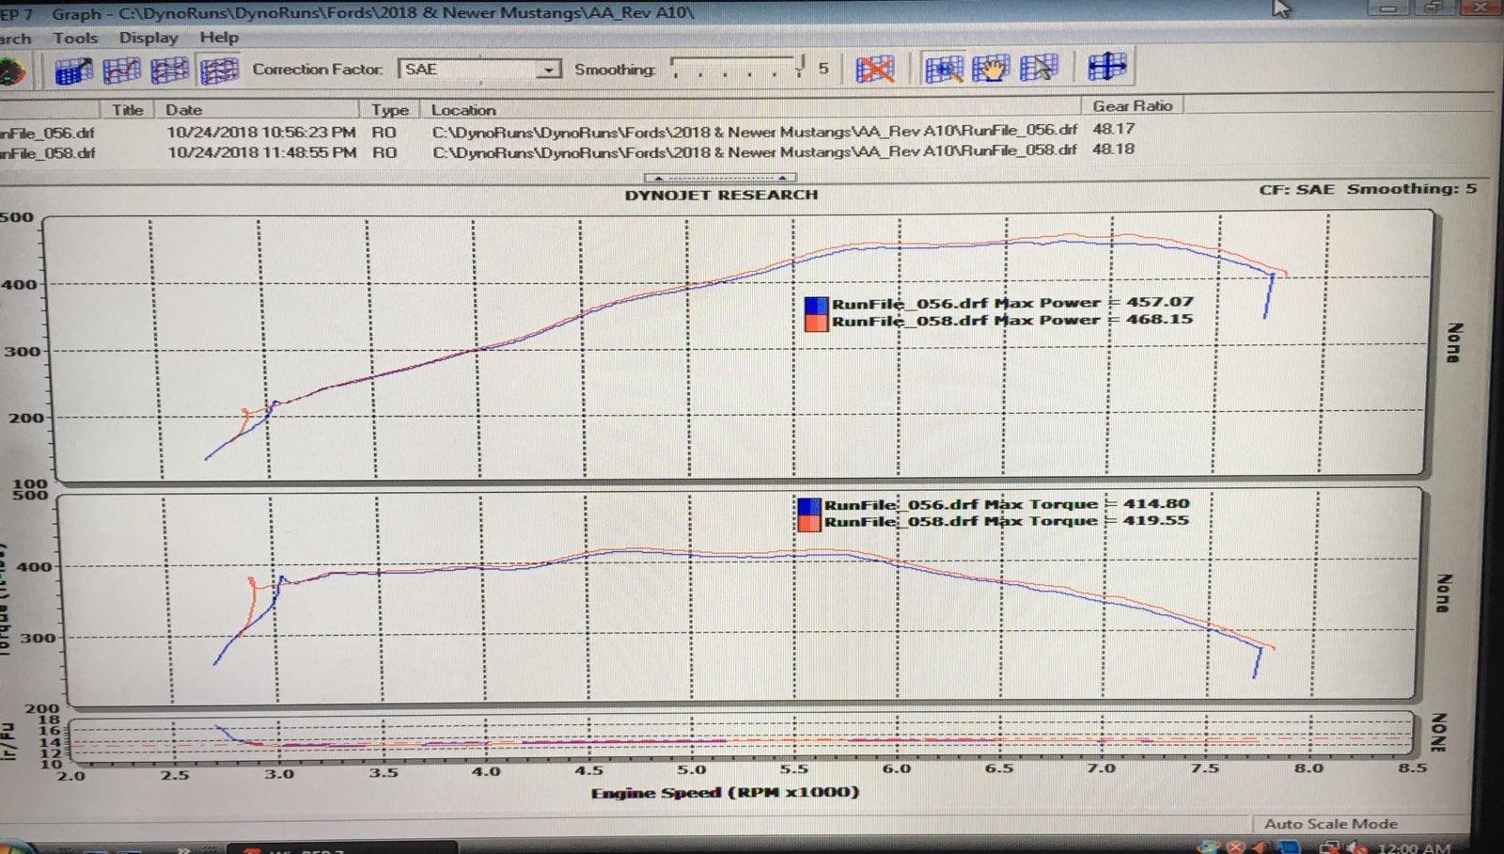Sort runs by the Location column header
The width and height of the screenshot is (1504, 854).
[x=463, y=109]
